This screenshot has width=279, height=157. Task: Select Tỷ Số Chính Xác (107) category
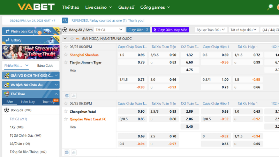click(25, 135)
